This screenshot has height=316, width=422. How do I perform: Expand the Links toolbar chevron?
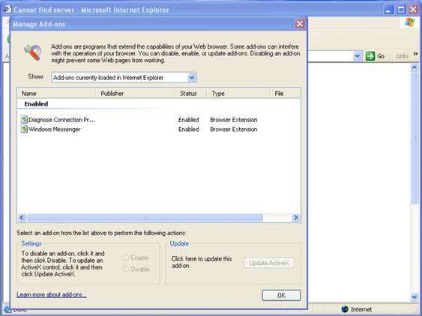coord(415,54)
